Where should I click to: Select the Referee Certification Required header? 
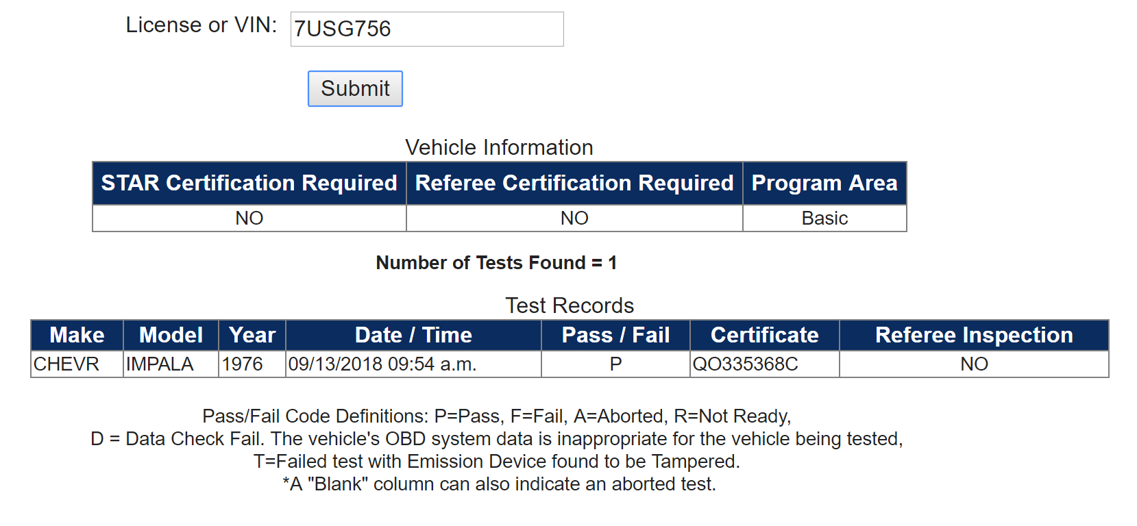pos(574,183)
